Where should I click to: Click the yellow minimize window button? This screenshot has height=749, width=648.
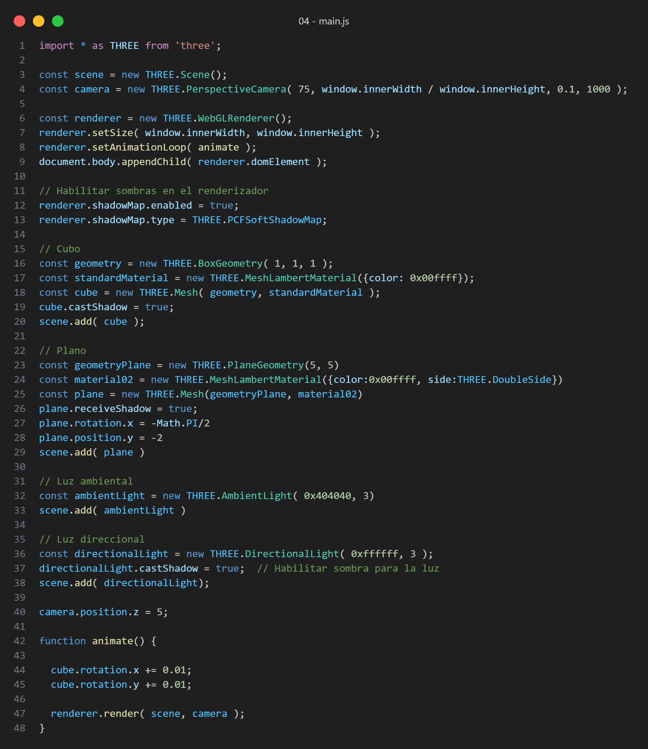39,21
